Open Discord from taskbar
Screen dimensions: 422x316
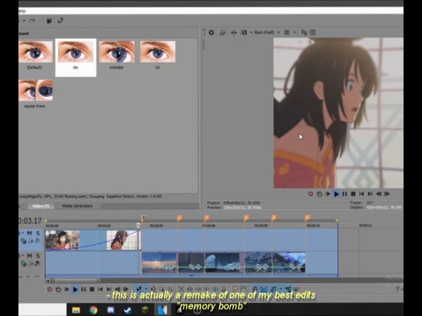click(x=111, y=310)
